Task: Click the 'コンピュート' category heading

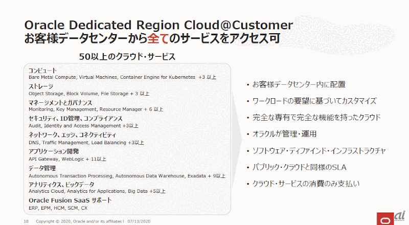Action: (x=42, y=71)
